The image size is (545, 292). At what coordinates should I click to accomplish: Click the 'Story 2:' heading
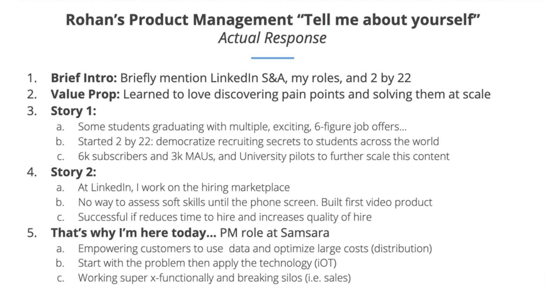pyautogui.click(x=73, y=172)
